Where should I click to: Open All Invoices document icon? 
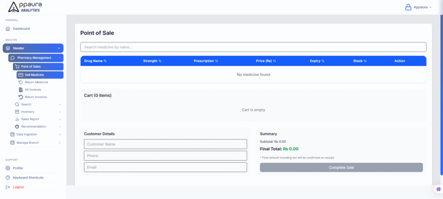(20, 89)
